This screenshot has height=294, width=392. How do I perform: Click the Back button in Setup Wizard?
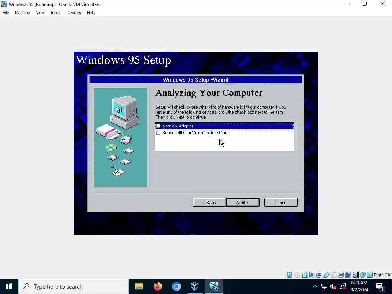(x=209, y=203)
